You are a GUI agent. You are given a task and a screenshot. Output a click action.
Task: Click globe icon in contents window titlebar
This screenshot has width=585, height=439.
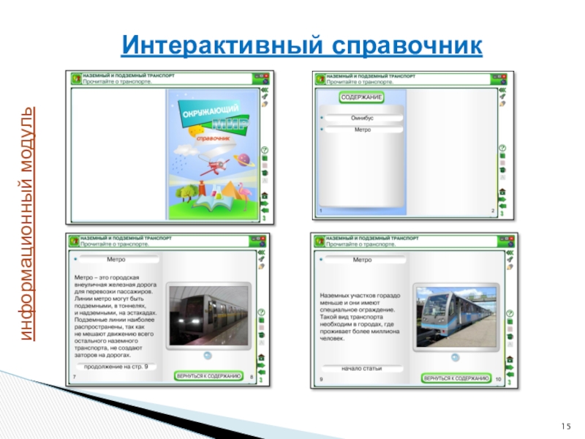pos(504,82)
